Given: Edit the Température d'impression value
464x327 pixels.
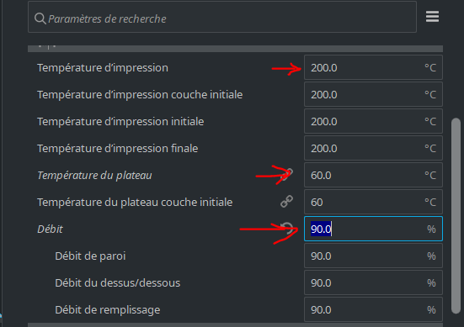Looking at the screenshot, I should (373, 67).
